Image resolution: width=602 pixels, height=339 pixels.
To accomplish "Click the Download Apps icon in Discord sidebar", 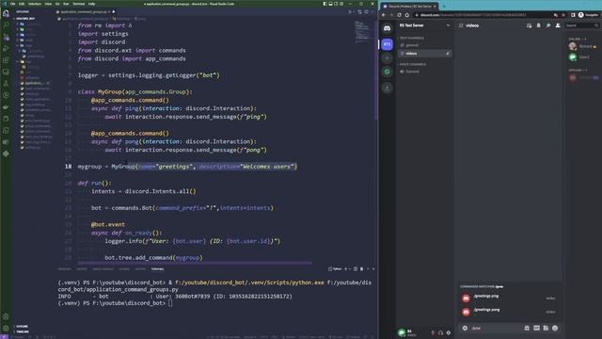I will pos(387,88).
